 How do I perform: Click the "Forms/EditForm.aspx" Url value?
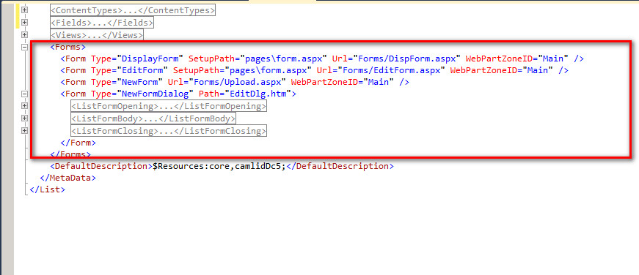[x=391, y=70]
